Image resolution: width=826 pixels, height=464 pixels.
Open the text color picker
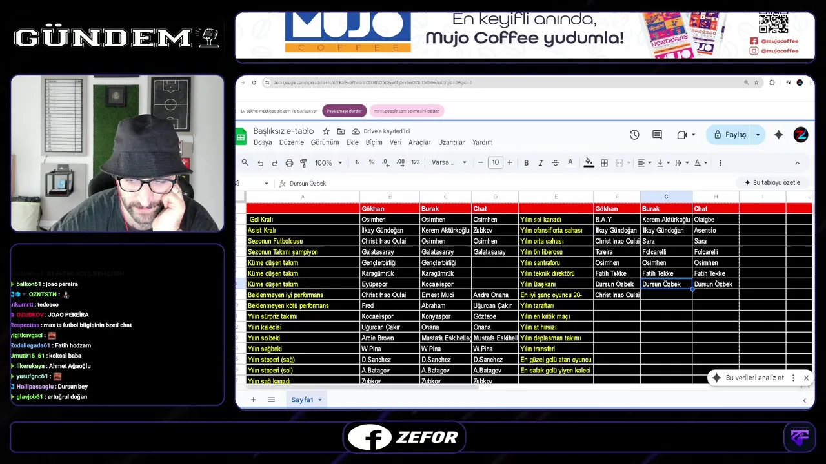click(570, 163)
